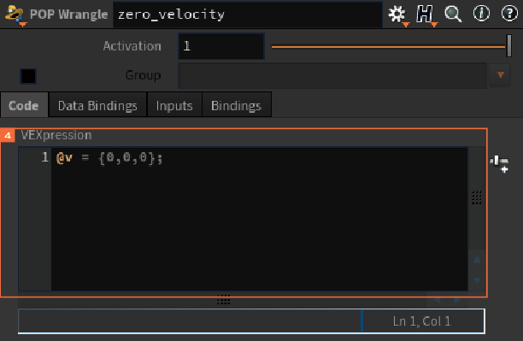The height and width of the screenshot is (341, 523).
Task: Open the Bindings tab
Action: pos(236,106)
